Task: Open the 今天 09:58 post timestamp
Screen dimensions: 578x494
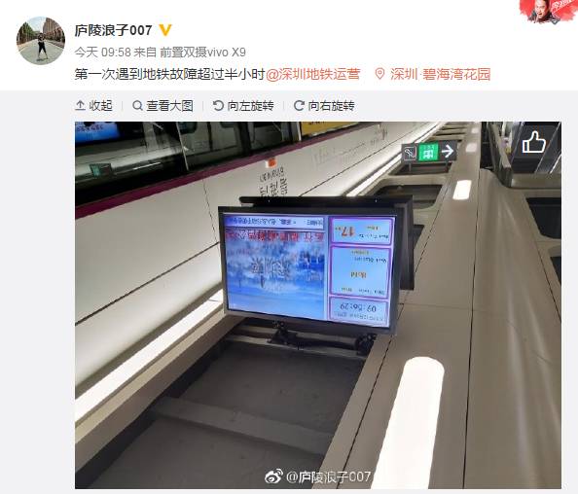Action: [x=103, y=53]
